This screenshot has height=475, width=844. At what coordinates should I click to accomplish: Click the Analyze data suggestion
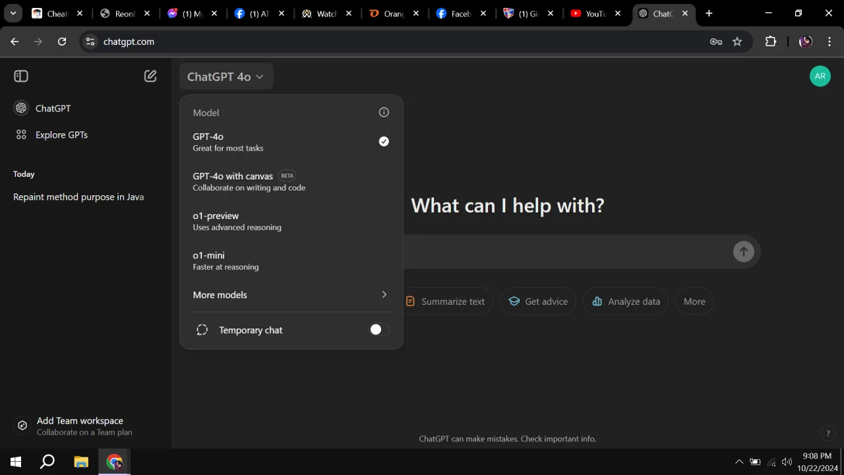pos(626,301)
